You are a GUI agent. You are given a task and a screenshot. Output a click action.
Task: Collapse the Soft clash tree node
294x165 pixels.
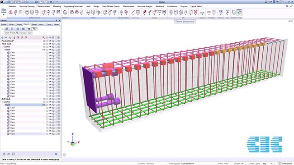pos(1,99)
